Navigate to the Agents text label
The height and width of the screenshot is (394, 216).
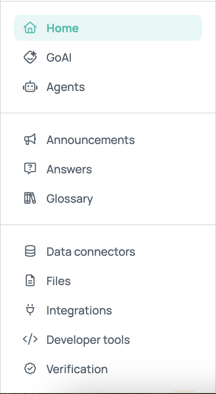tap(66, 87)
